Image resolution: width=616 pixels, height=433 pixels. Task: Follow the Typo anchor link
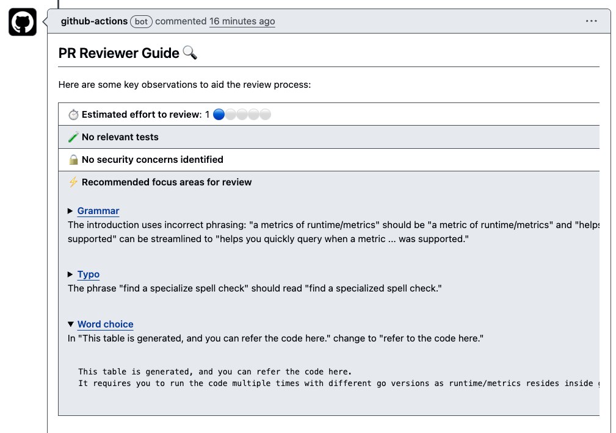(x=88, y=274)
